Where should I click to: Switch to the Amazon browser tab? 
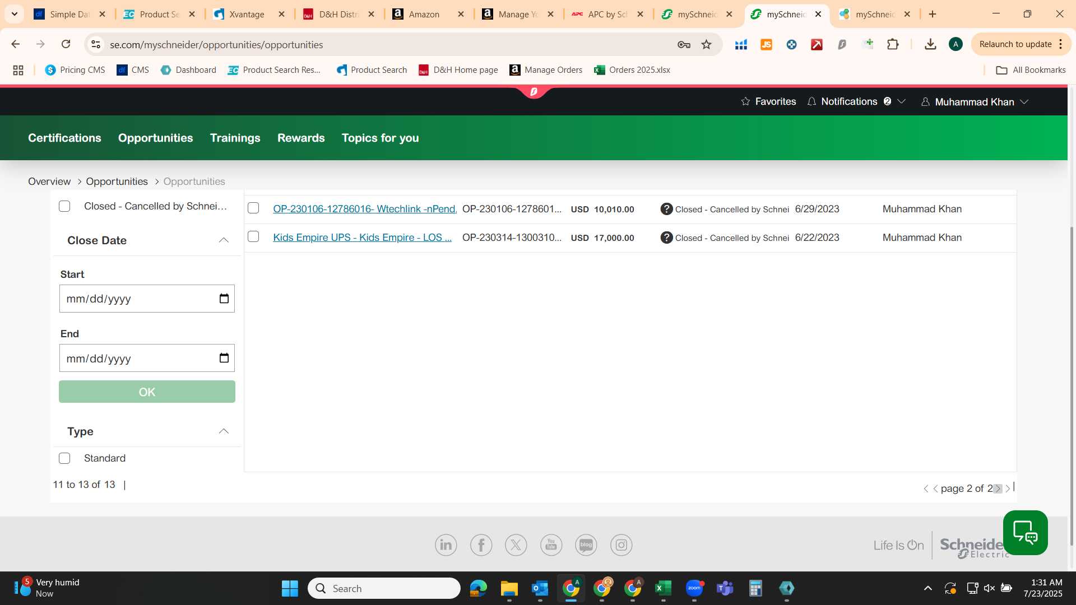pyautogui.click(x=429, y=14)
